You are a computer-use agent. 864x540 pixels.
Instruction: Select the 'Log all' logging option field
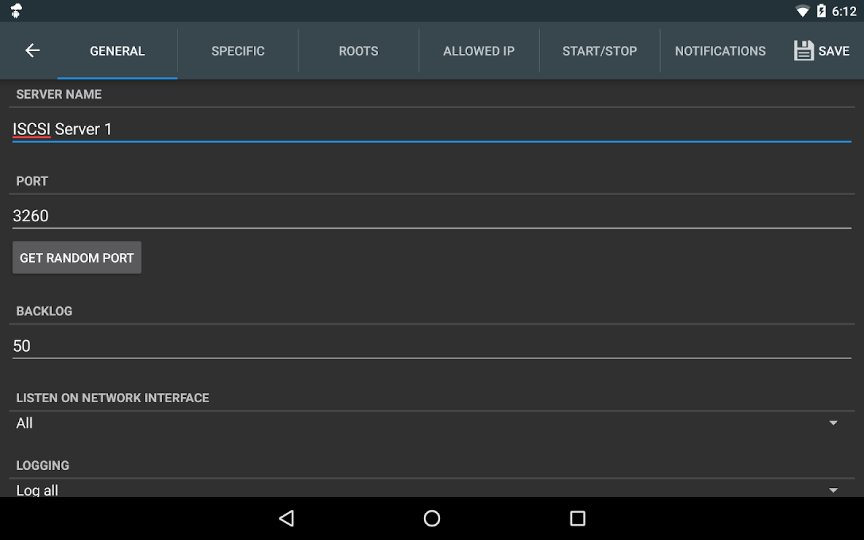tap(432, 489)
